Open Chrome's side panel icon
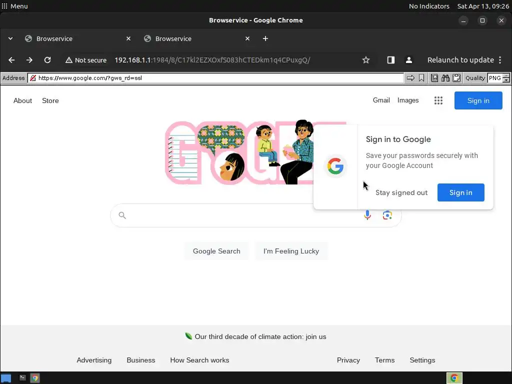Viewport: 512px width, 384px height. pos(391,60)
